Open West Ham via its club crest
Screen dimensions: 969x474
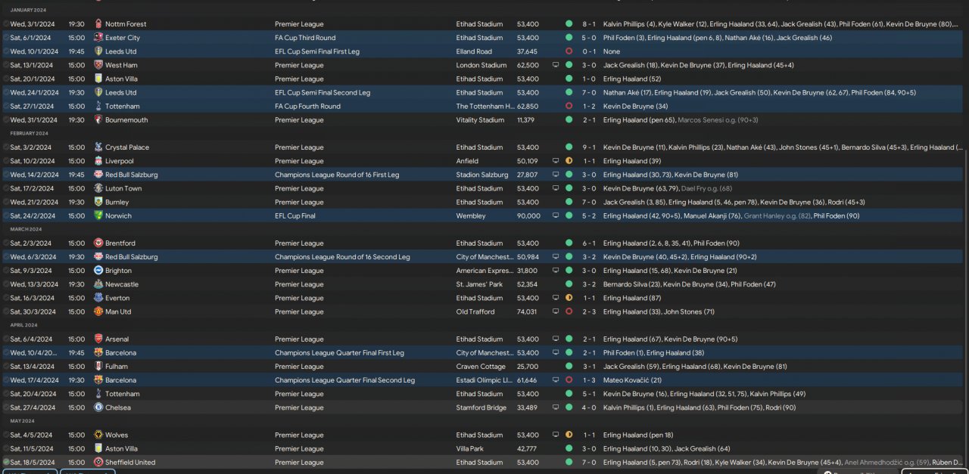click(x=98, y=65)
